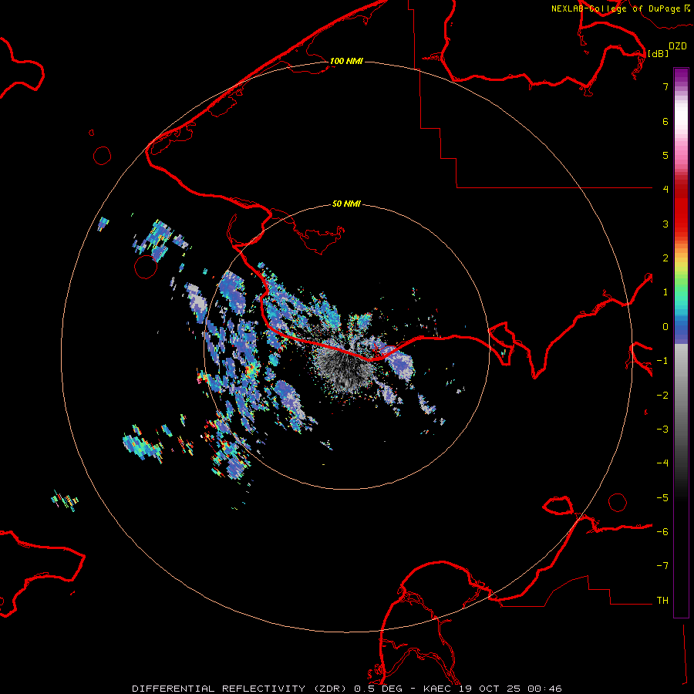The image size is (694, 694).
Task: Click the 1 dB legend label
Action: (665, 292)
